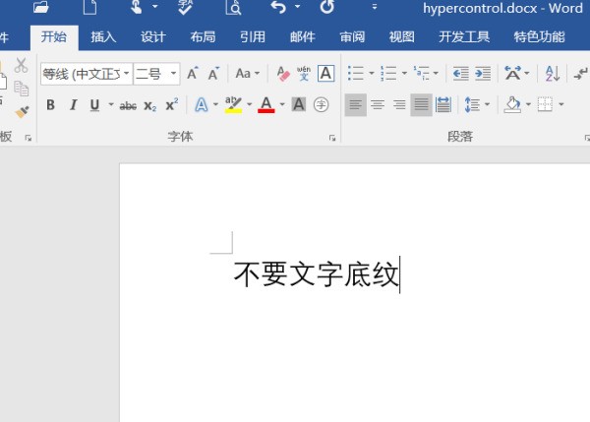Open the 审阅 tab

coord(352,37)
